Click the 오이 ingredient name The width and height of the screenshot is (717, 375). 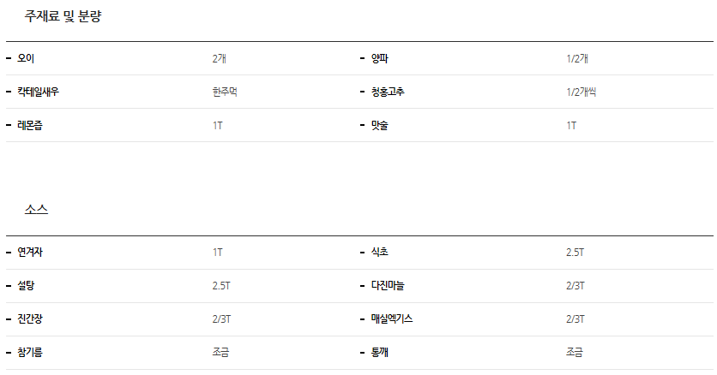click(x=25, y=59)
